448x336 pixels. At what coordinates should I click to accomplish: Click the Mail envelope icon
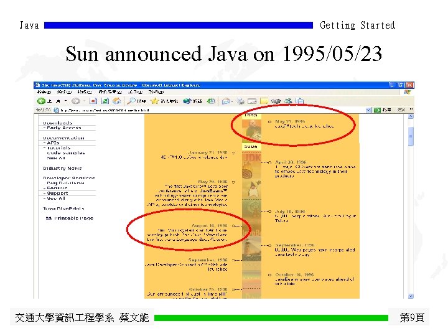click(226, 101)
